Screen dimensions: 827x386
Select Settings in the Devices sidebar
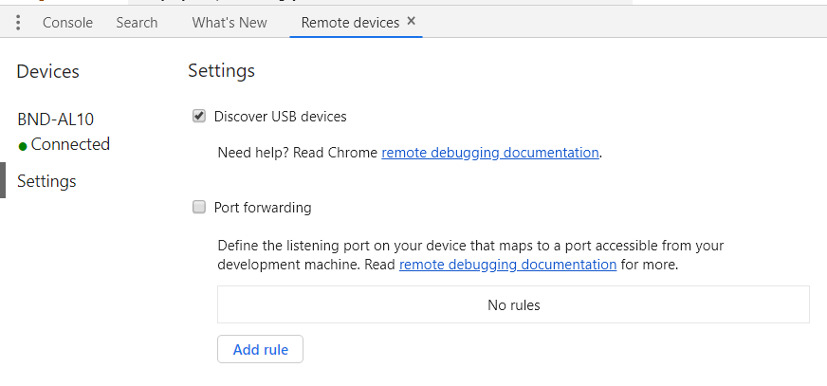point(46,181)
